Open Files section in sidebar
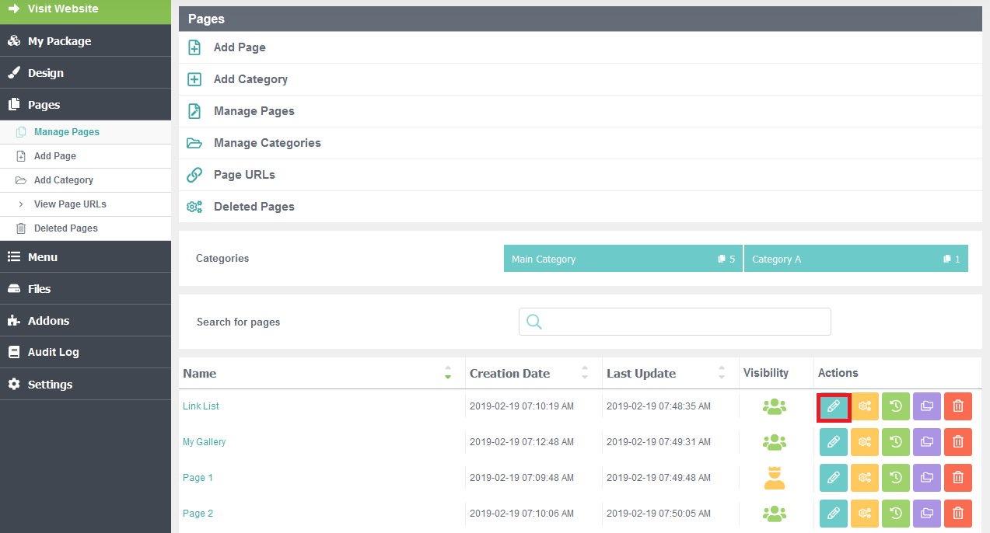Image resolution: width=990 pixels, height=533 pixels. tap(86, 289)
